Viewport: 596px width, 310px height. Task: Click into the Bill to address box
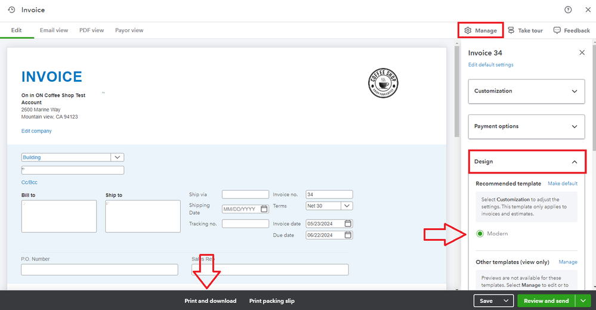click(59, 216)
